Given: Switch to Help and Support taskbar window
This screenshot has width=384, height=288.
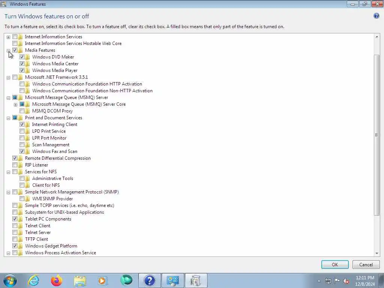Looking at the screenshot, I should click(x=150, y=280).
